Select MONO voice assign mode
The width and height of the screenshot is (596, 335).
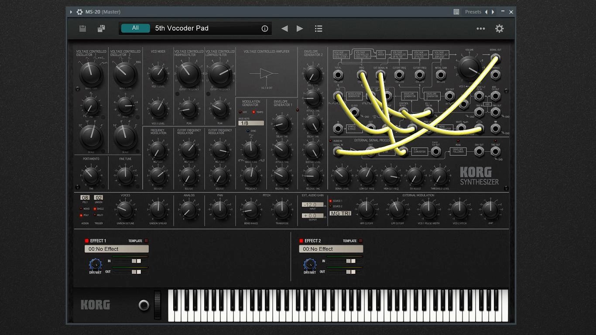[81, 209]
